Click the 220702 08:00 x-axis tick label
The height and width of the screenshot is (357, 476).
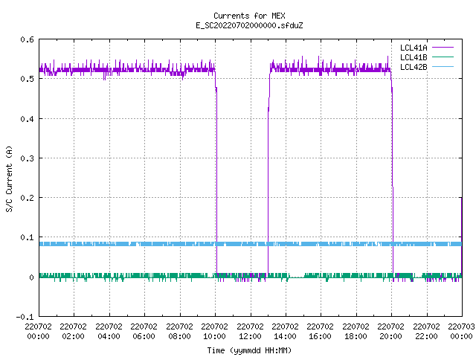(x=179, y=332)
